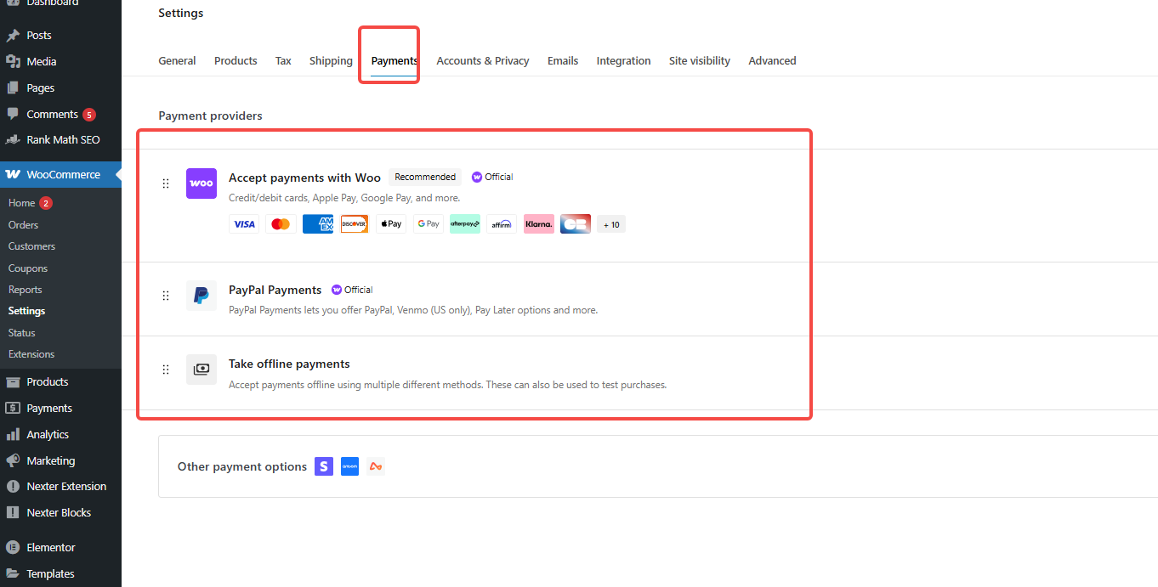This screenshot has height=587, width=1158.
Task: Click the Klarna icon
Action: [538, 223]
